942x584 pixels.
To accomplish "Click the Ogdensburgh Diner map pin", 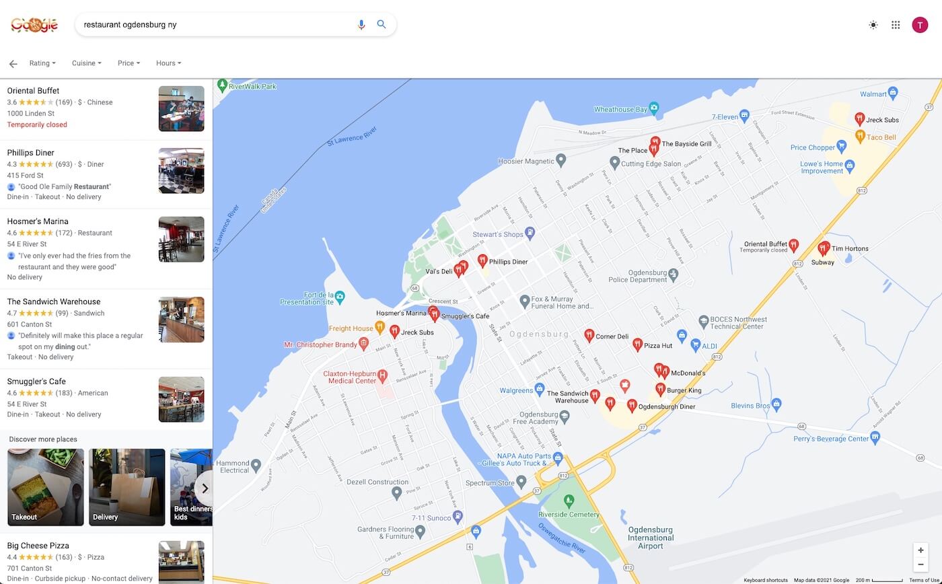I will pyautogui.click(x=632, y=405).
